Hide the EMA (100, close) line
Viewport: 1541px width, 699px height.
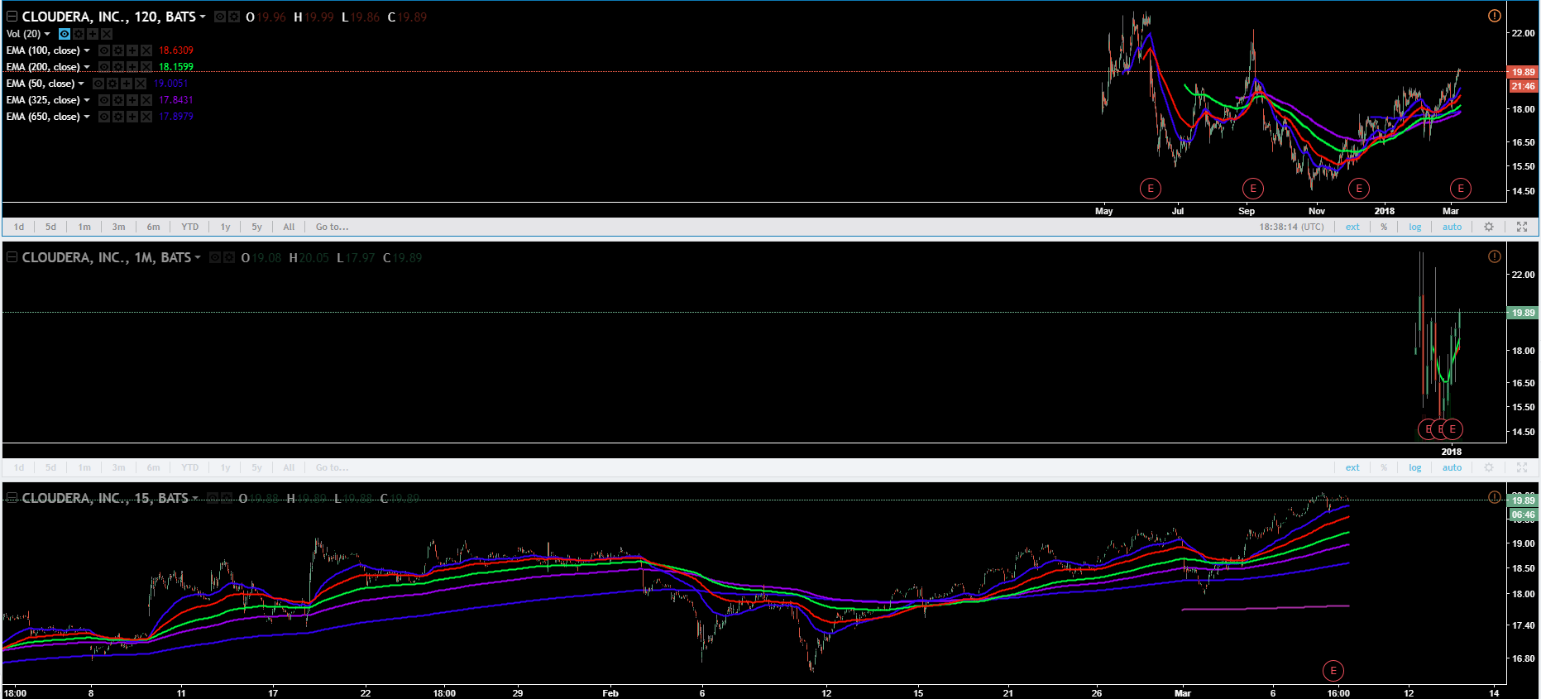click(104, 50)
